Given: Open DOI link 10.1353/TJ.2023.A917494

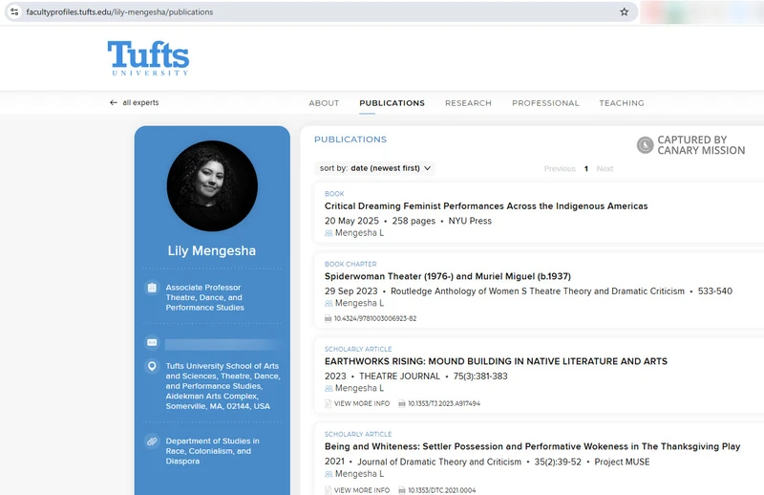Looking at the screenshot, I should pos(444,403).
